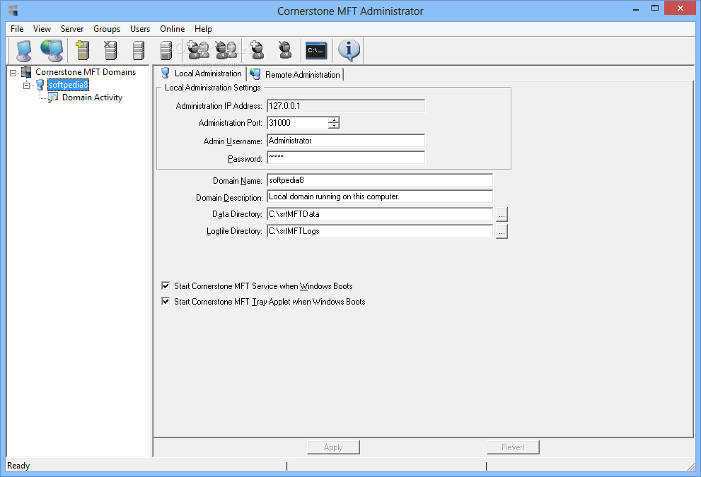Open the Server menu
This screenshot has width=701, height=477.
coord(72,29)
